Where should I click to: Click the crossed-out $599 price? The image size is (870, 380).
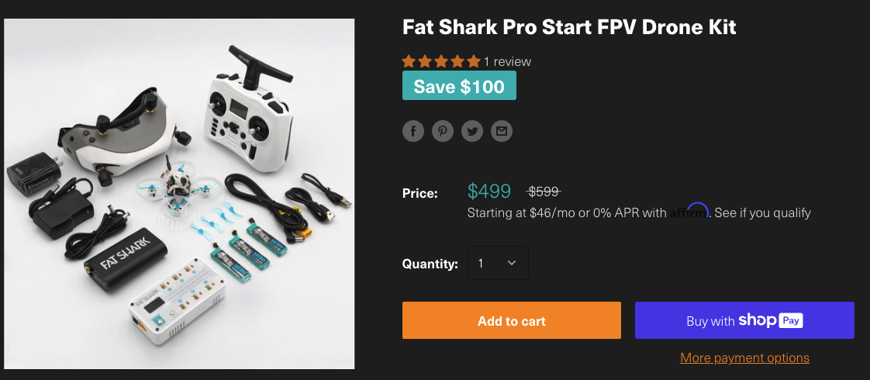pyautogui.click(x=544, y=192)
